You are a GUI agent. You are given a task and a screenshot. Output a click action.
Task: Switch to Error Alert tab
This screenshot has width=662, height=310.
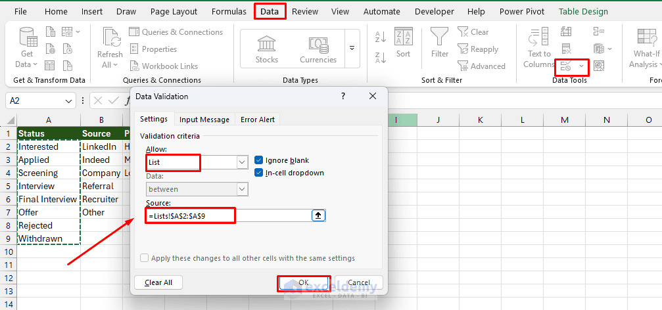coord(258,120)
